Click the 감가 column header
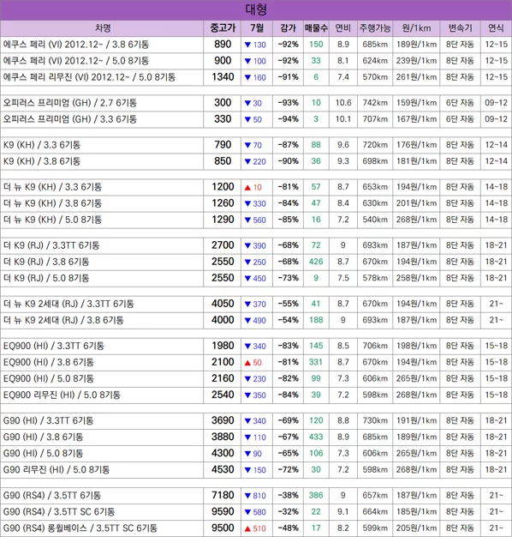Screen dimensions: 512x537 click(289, 28)
